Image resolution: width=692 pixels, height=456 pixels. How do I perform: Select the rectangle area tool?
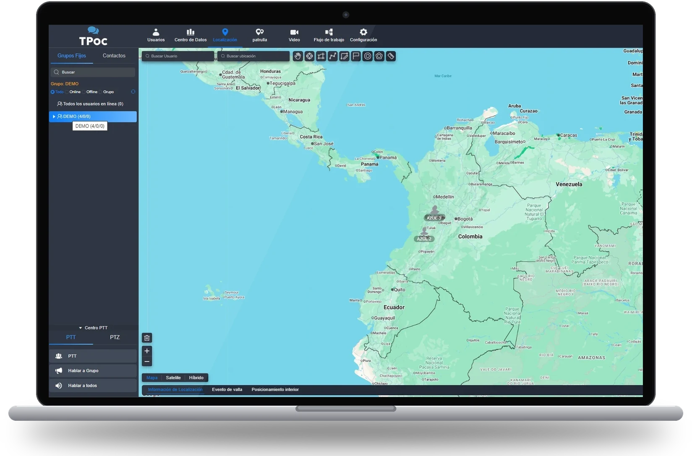point(321,56)
